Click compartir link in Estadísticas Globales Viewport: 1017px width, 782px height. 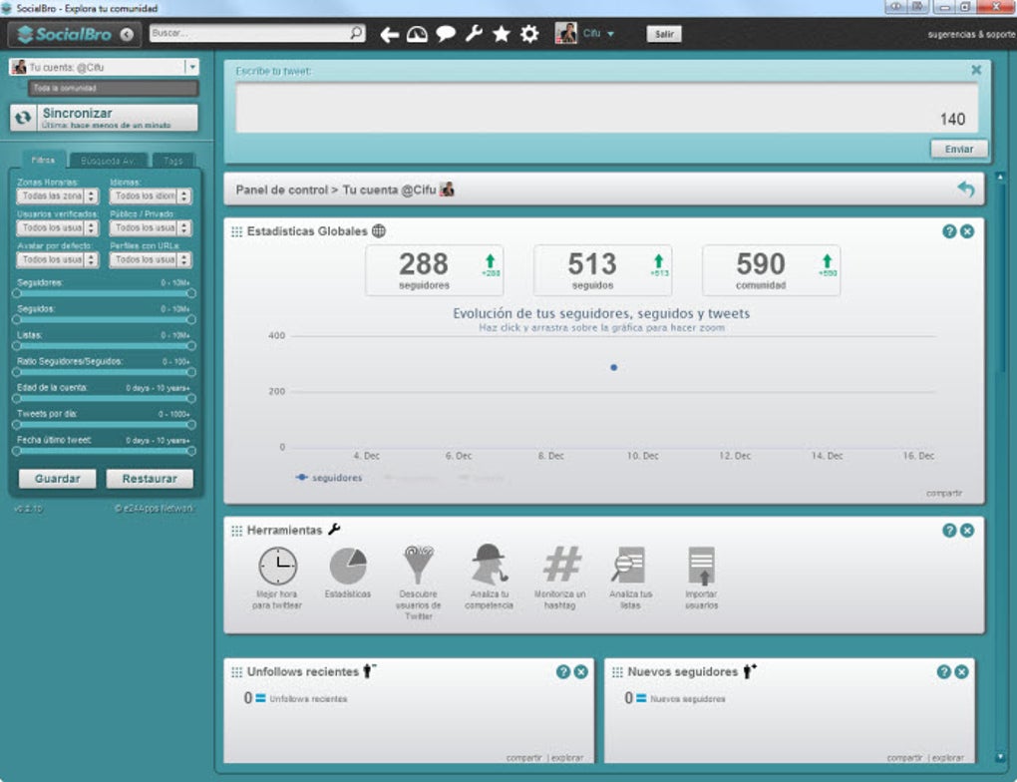943,493
